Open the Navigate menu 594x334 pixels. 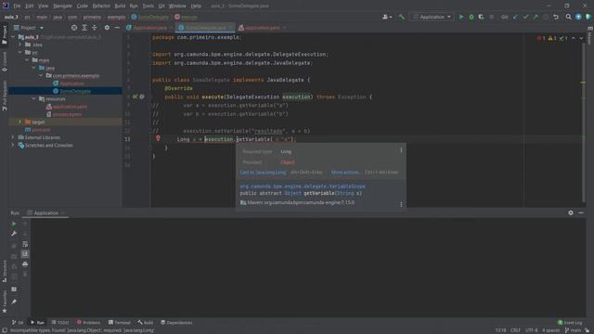tap(62, 6)
